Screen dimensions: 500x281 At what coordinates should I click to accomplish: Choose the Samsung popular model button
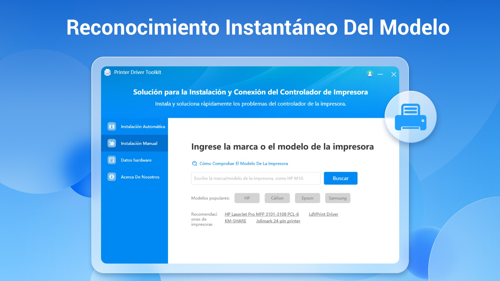click(x=338, y=198)
